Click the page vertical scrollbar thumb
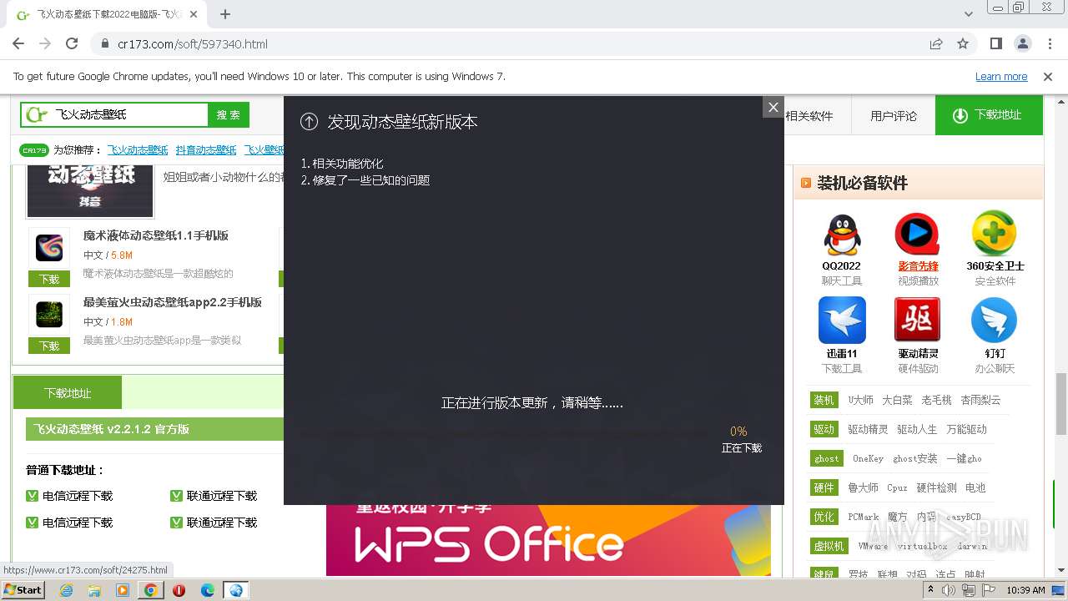Viewport: 1068px width, 601px height. (1060, 404)
